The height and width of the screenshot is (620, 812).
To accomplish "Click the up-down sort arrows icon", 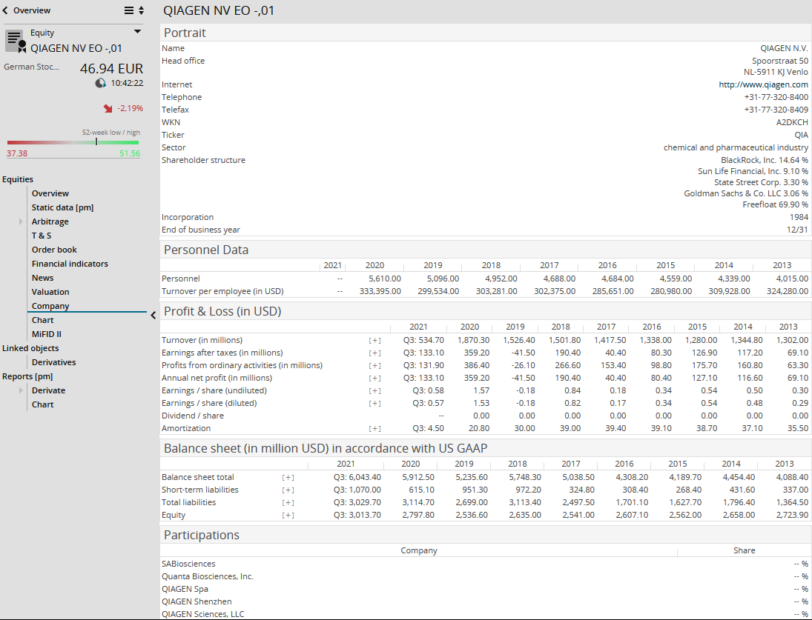I will click(x=141, y=10).
